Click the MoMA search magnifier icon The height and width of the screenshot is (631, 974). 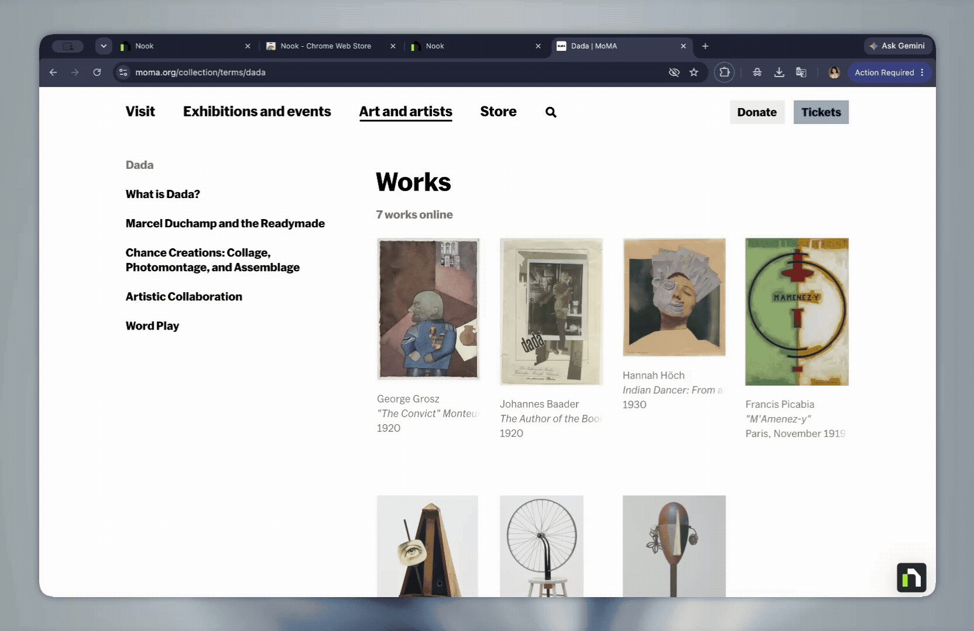point(551,112)
